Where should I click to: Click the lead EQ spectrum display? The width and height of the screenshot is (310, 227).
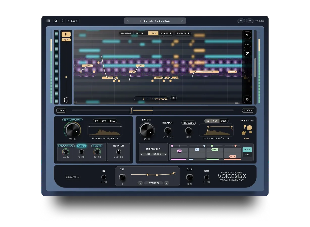click(x=105, y=130)
